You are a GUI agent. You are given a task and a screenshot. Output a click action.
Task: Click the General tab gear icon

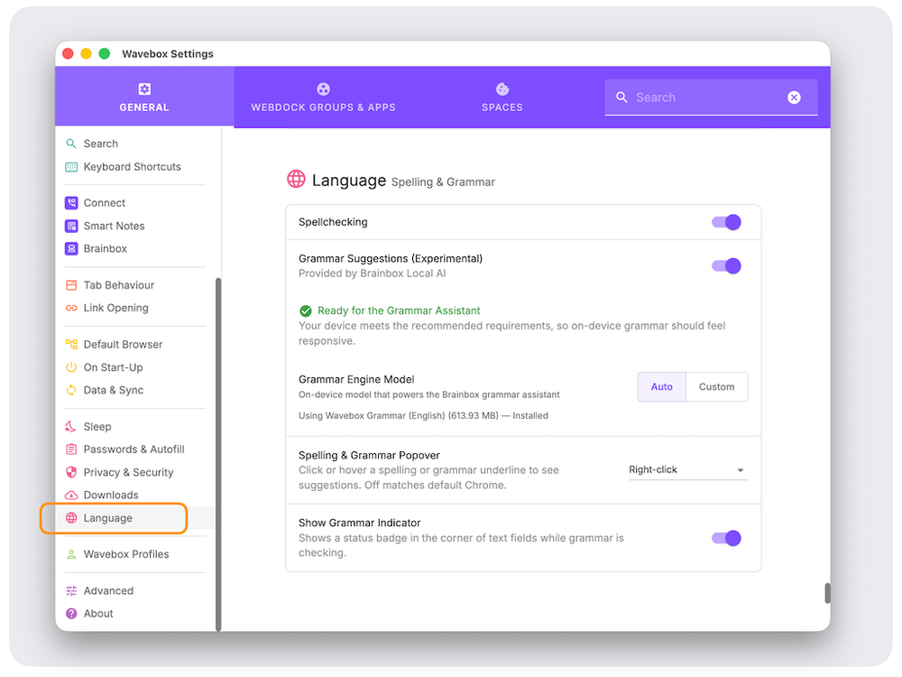(144, 89)
